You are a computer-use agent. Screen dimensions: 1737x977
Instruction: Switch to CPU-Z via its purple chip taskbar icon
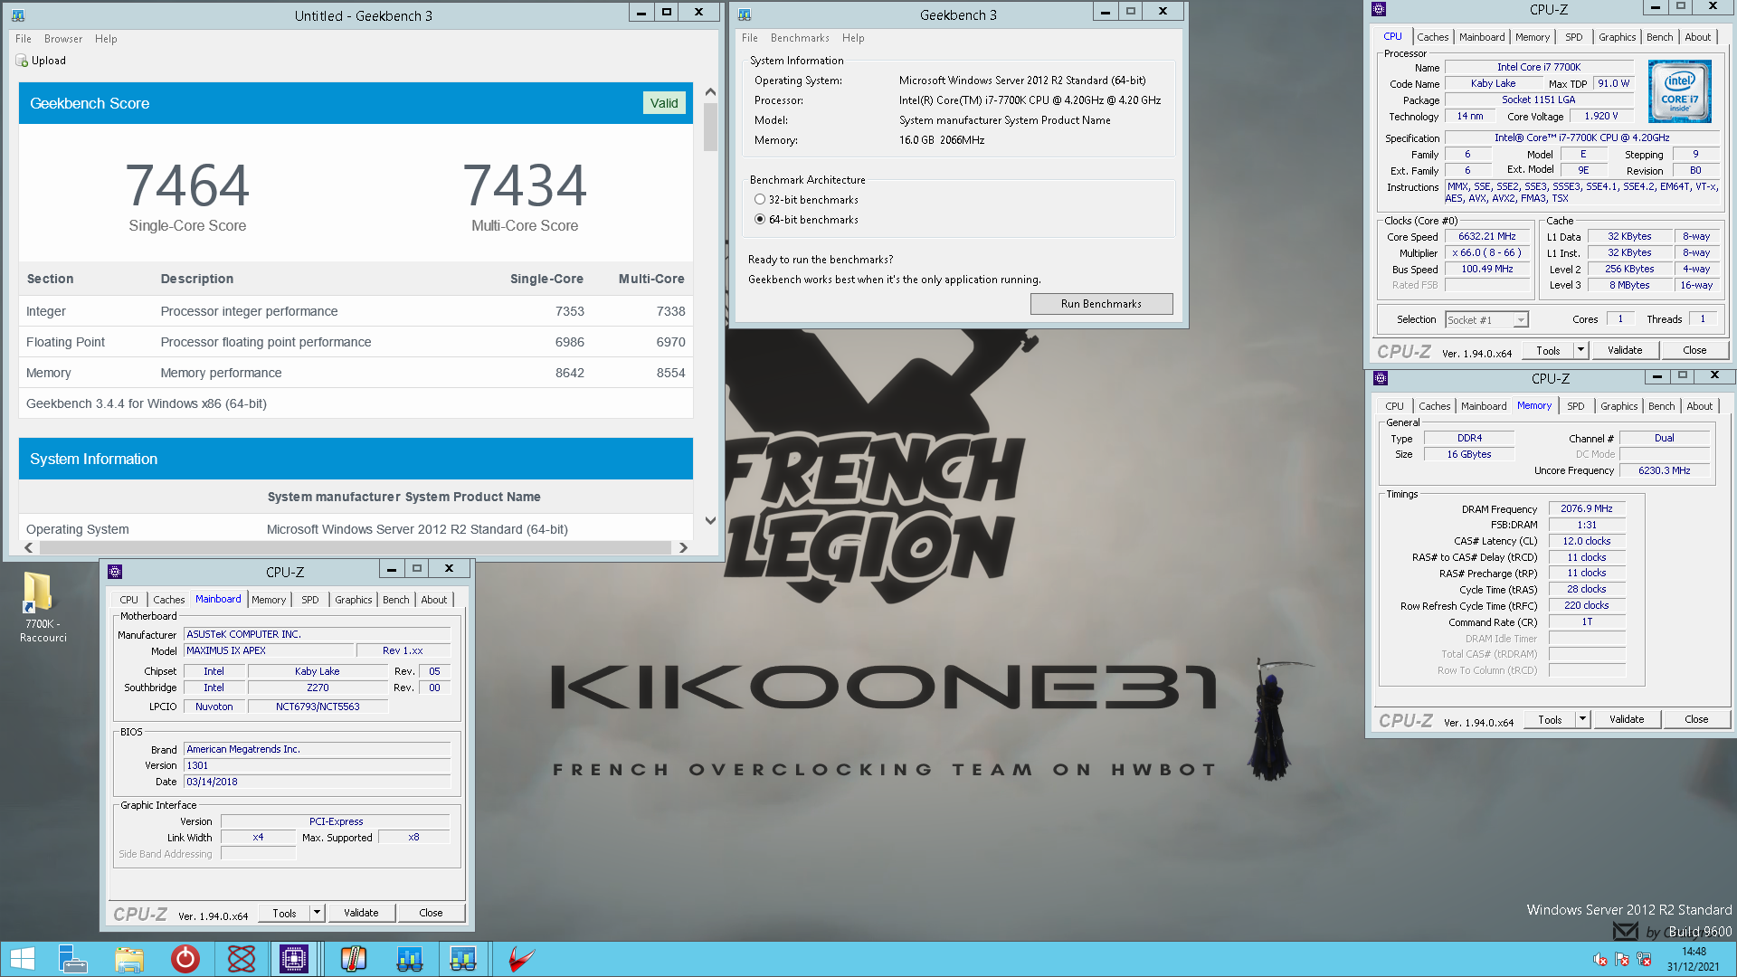tap(294, 959)
